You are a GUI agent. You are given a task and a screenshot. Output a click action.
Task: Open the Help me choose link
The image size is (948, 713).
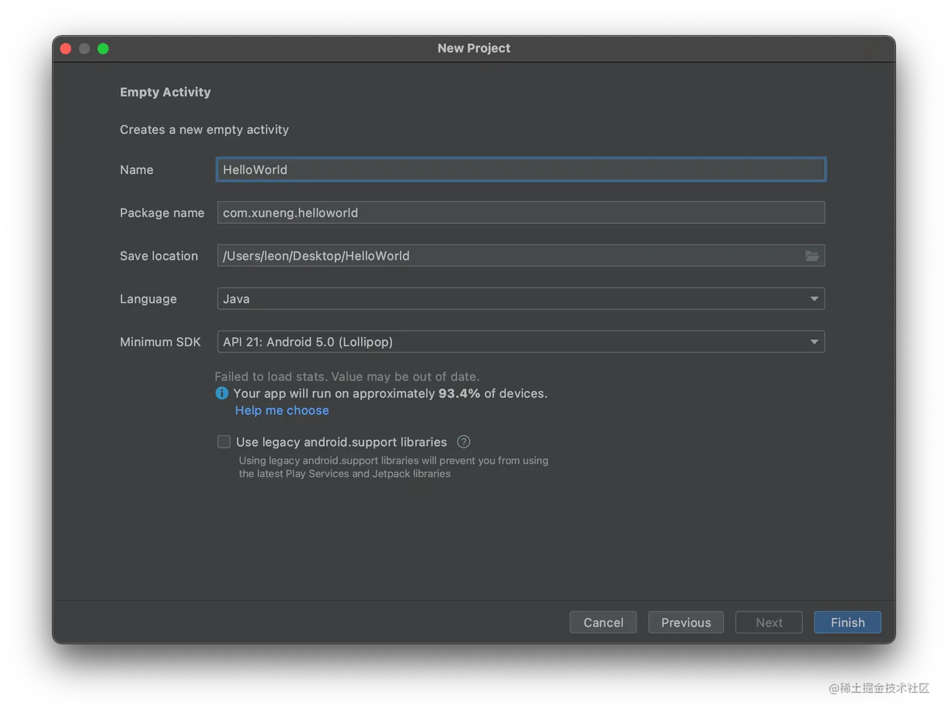coord(282,410)
